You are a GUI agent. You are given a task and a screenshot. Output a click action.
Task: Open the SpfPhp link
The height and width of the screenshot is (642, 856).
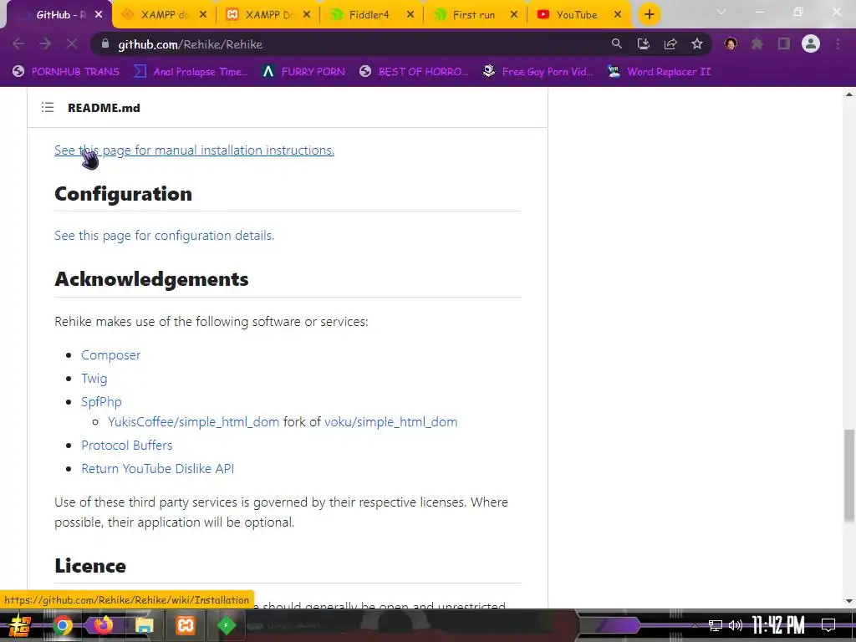(101, 402)
